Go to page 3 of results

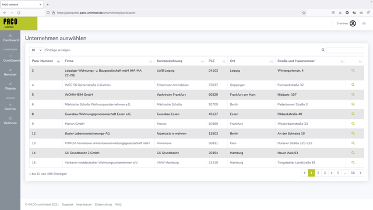tap(325, 173)
